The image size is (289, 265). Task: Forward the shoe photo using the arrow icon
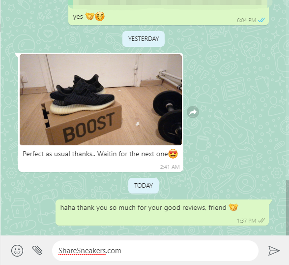193,112
